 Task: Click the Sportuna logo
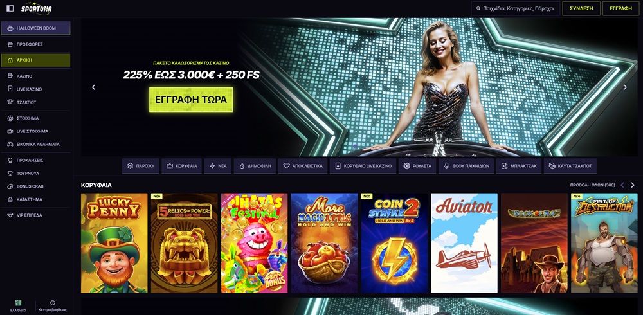tap(37, 8)
